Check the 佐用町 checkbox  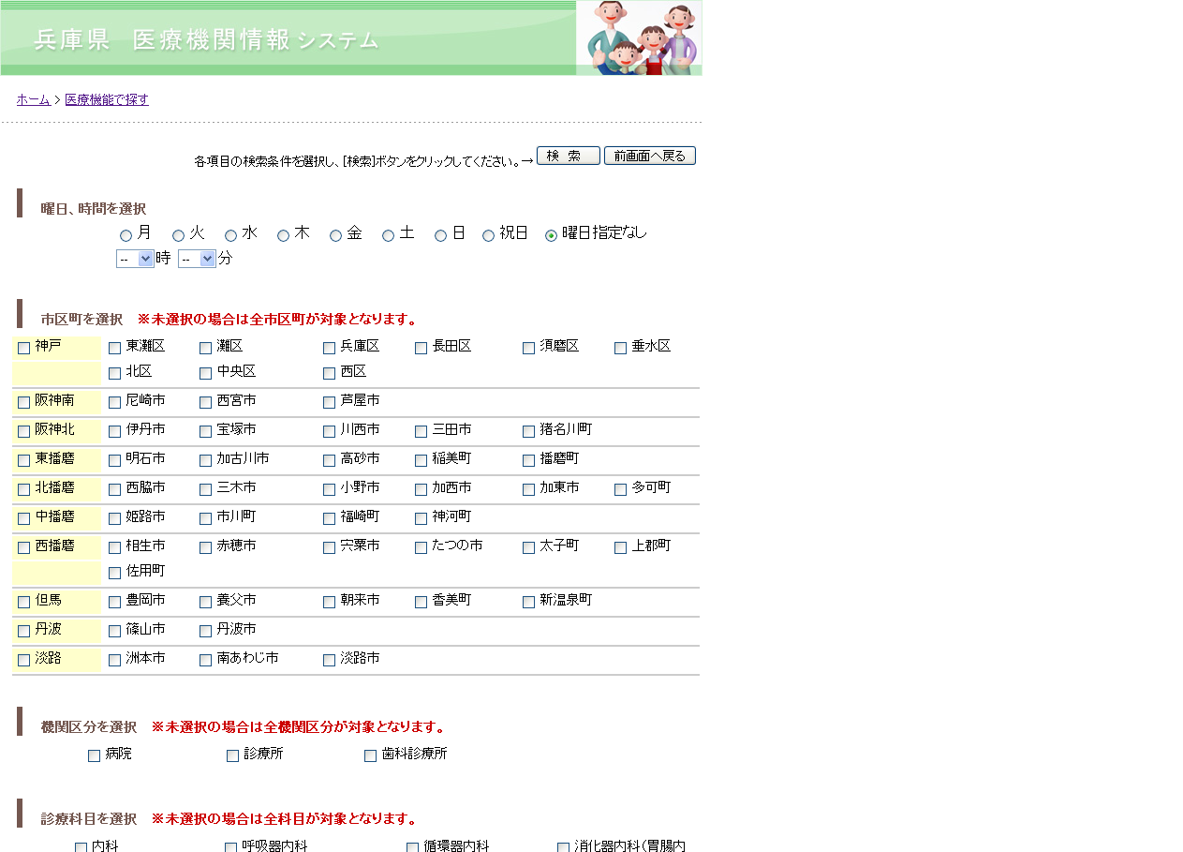[115, 574]
